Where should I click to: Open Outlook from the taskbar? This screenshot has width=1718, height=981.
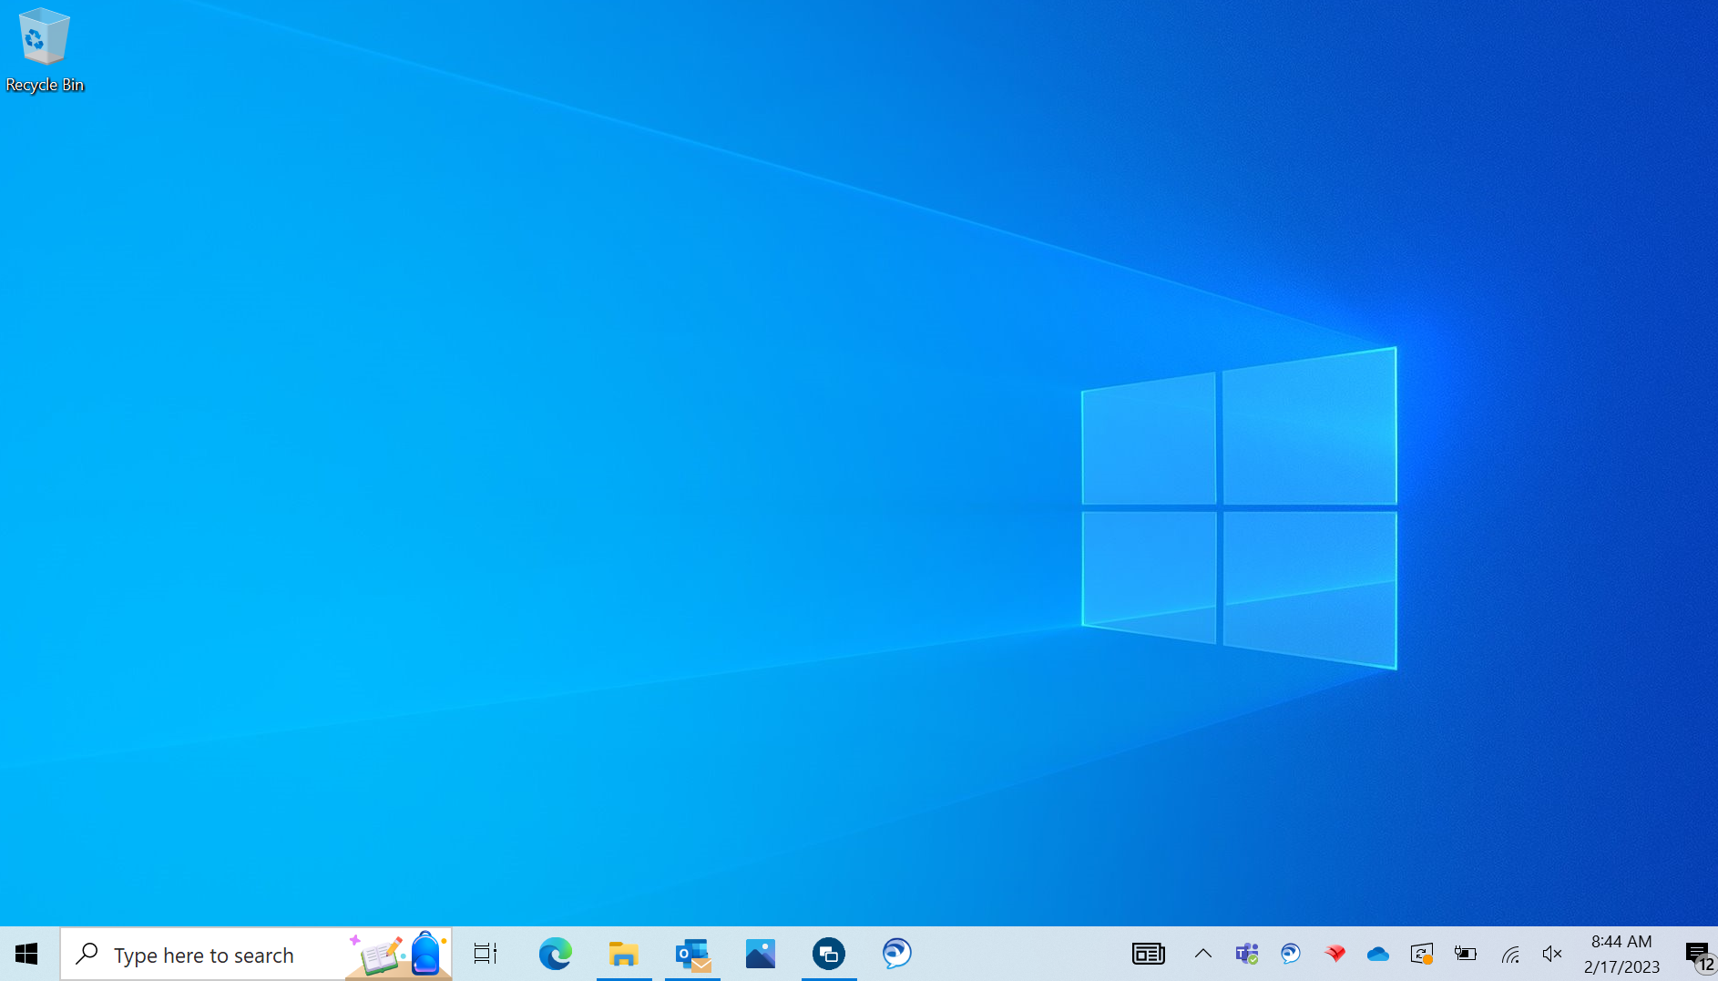pos(692,954)
